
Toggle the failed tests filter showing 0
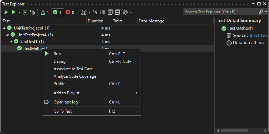coord(70,12)
